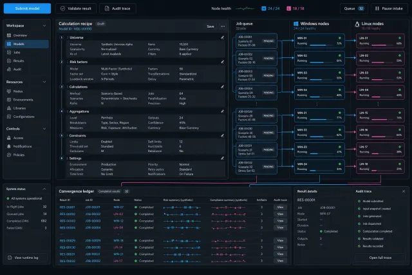This screenshot has width=412, height=275.
Task: Open RES-00001 result link in ledger
Action: tap(67, 207)
